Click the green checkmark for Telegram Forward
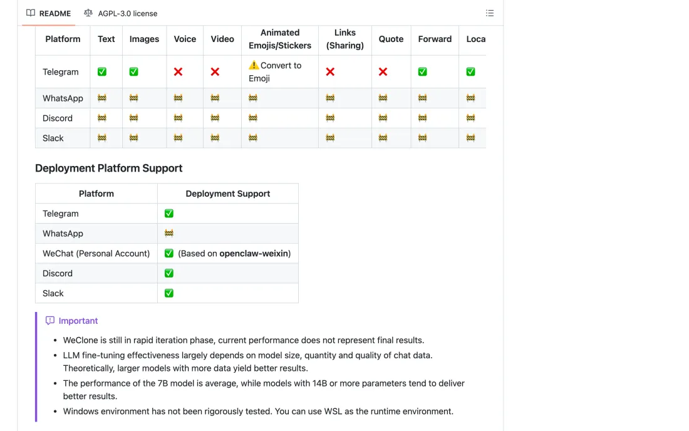 tap(422, 71)
